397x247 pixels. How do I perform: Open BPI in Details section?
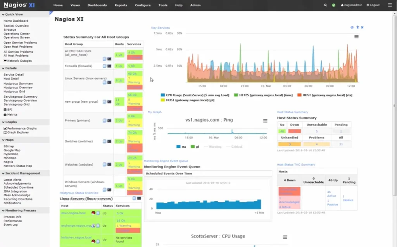coord(8,109)
